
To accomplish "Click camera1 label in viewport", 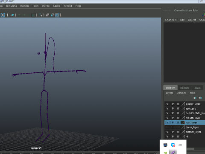I will (36, 148).
